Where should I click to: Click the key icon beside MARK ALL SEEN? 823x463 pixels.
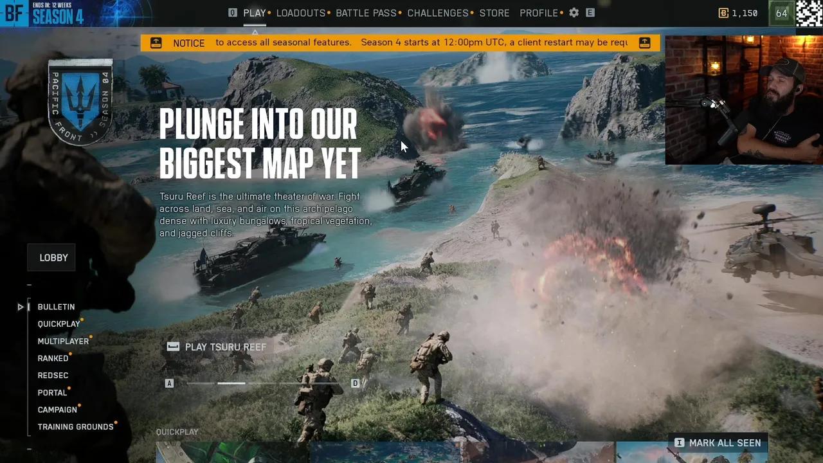[680, 442]
